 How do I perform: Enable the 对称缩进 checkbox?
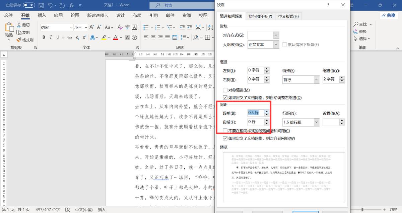[225, 90]
